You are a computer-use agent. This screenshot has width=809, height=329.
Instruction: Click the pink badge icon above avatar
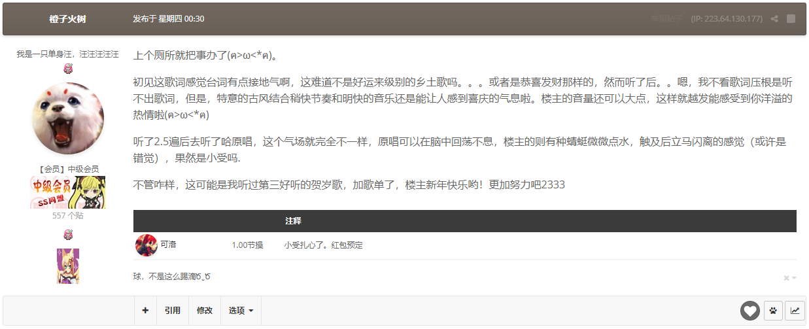68,69
